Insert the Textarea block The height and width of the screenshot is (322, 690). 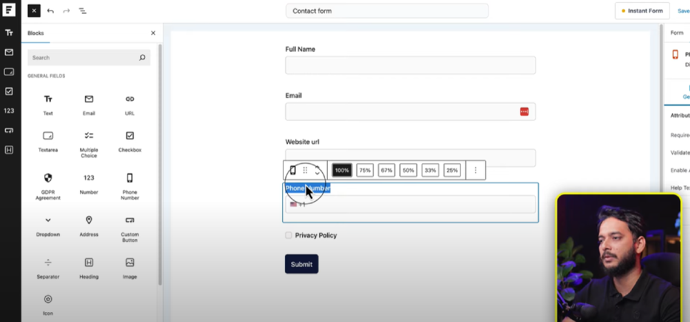point(48,142)
